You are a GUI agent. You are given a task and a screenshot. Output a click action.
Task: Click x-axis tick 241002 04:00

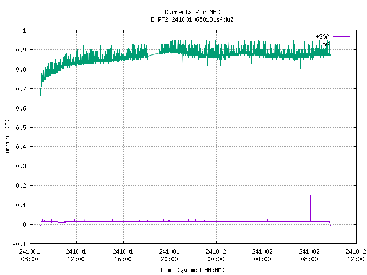(x=263, y=256)
